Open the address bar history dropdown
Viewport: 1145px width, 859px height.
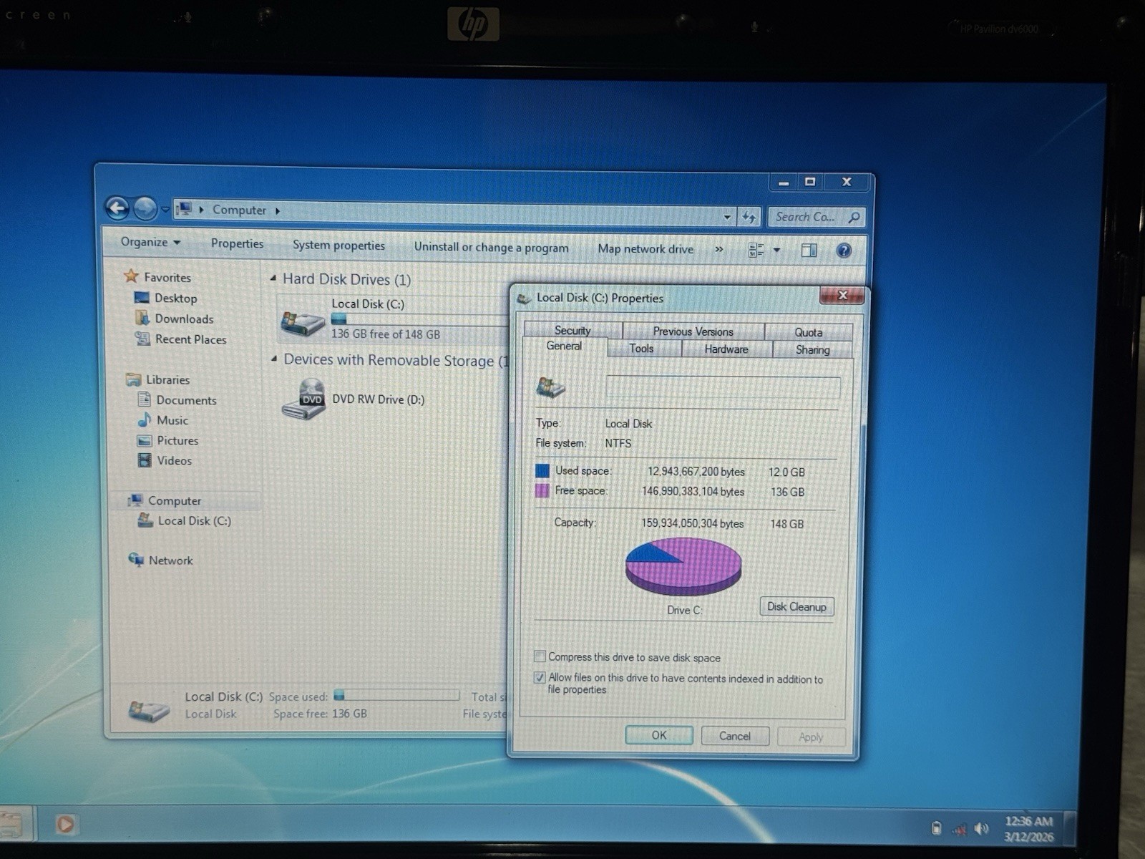(x=727, y=216)
